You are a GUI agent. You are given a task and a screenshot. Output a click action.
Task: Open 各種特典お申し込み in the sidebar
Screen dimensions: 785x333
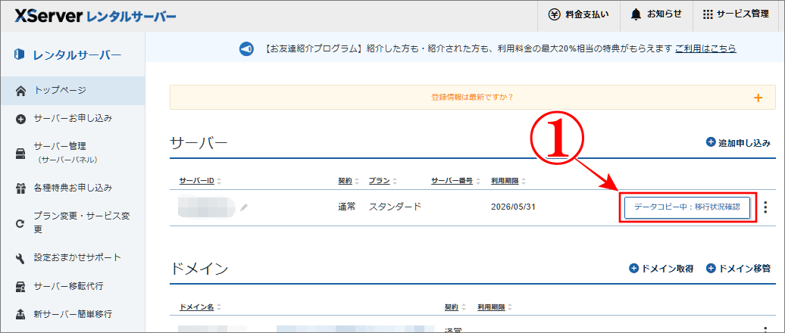(73, 188)
